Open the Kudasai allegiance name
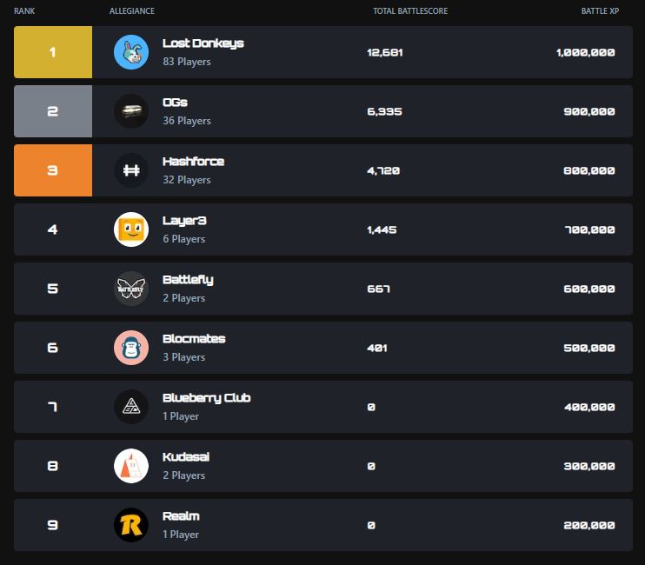645x565 pixels. pyautogui.click(x=186, y=457)
